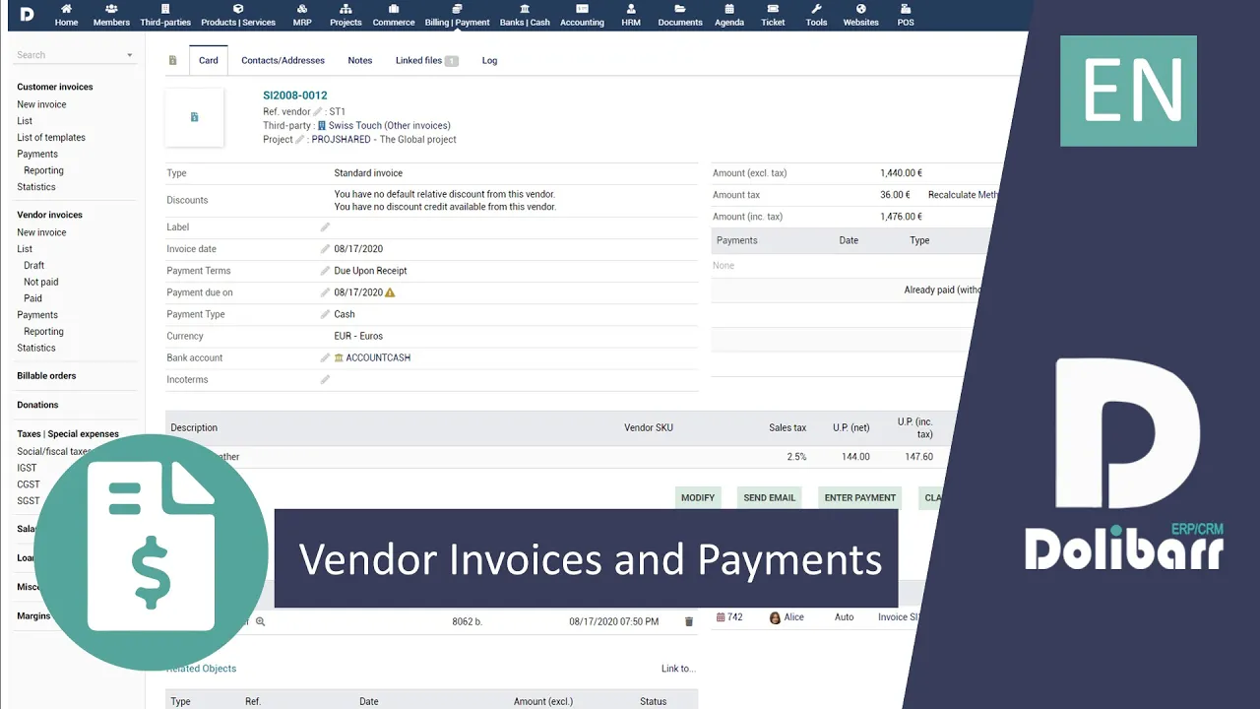This screenshot has width=1260, height=709.
Task: Go to Third-parties module
Action: pyautogui.click(x=164, y=15)
